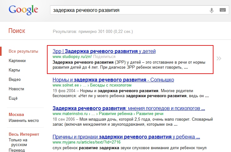Click the Развитие ребенка breadcrumb
Image resolution: width=231 pixels, height=152 pixels.
point(115,114)
